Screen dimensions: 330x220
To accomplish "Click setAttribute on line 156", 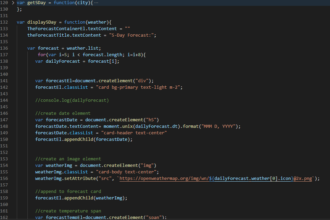I will pyautogui.click(x=80, y=179).
